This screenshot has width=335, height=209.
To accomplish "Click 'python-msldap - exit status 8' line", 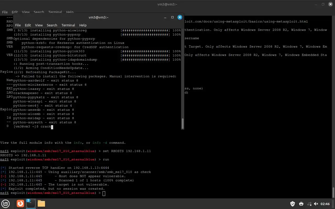I will point(43,118).
